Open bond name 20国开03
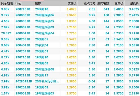The image size is (140, 96). [x=41, y=51]
